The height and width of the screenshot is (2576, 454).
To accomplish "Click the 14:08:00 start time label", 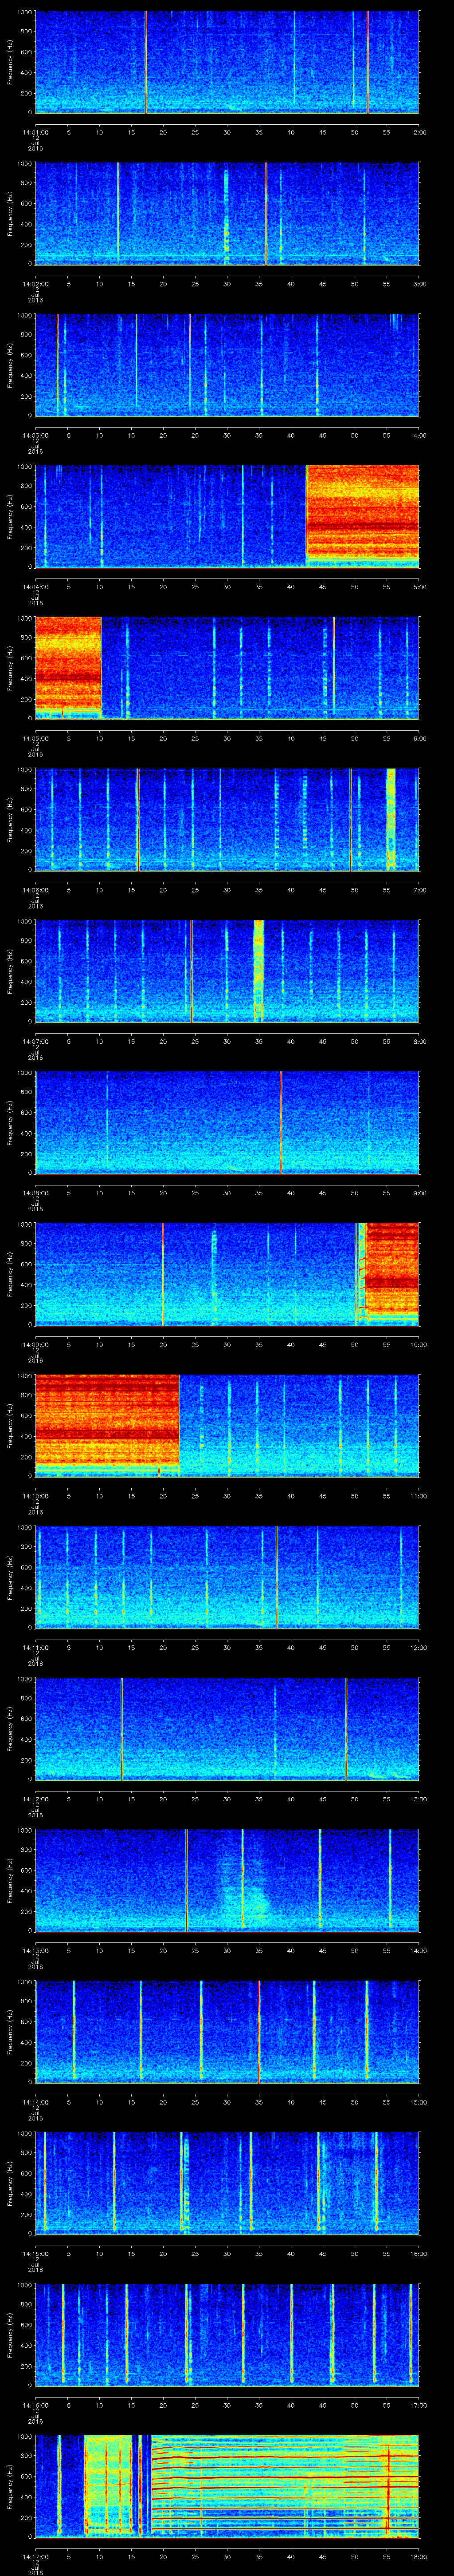I will (36, 1192).
